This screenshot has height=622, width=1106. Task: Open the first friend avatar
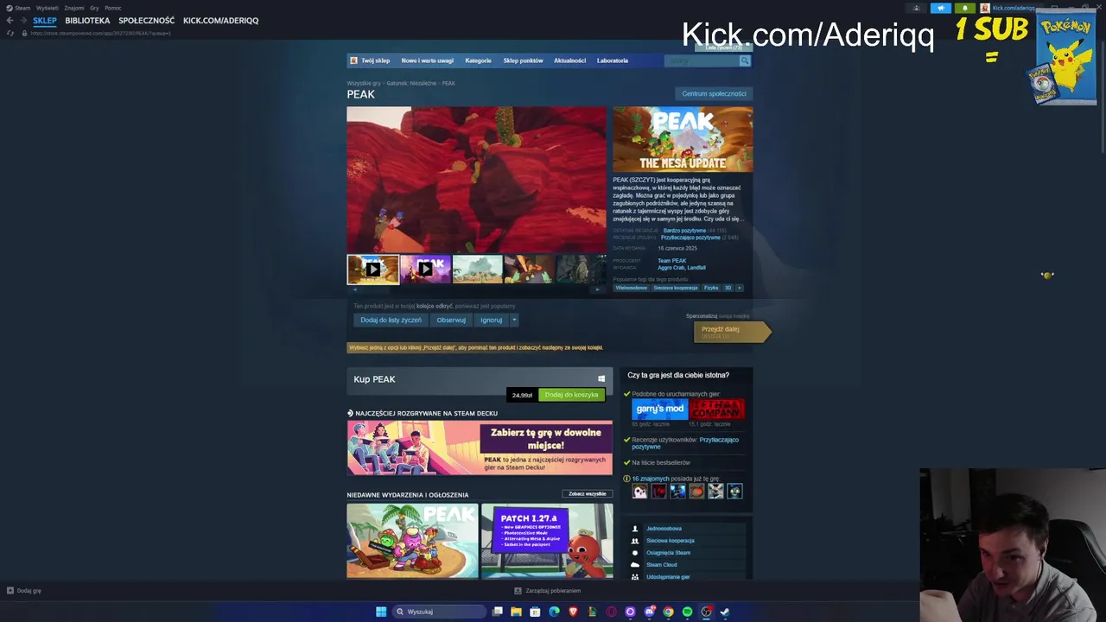pos(639,492)
